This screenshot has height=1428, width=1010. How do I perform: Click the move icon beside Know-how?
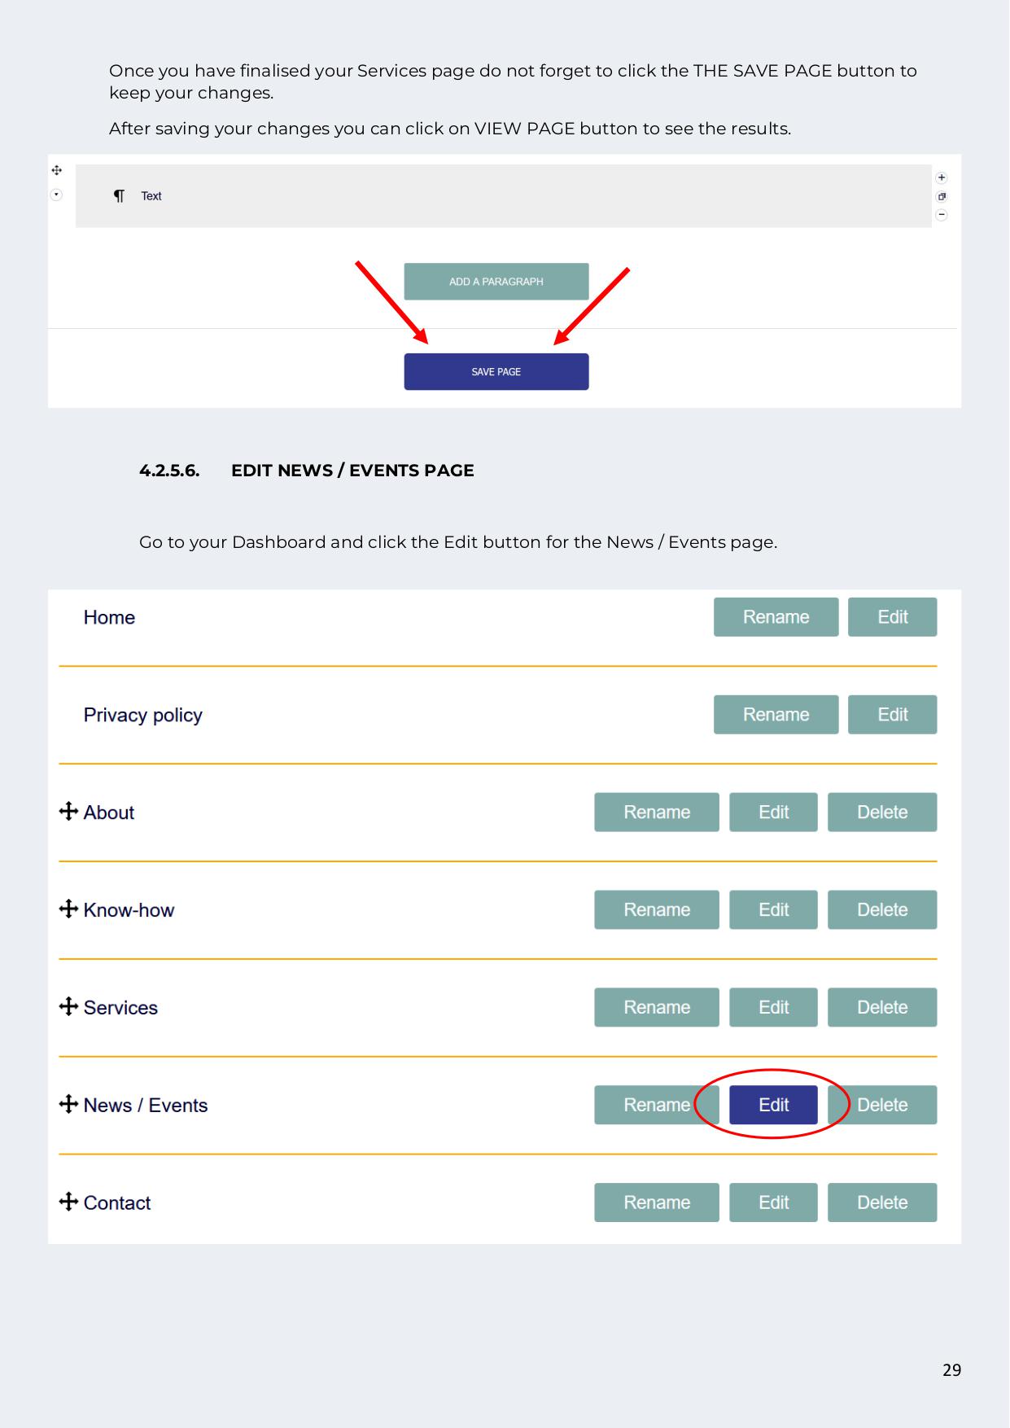coord(68,909)
